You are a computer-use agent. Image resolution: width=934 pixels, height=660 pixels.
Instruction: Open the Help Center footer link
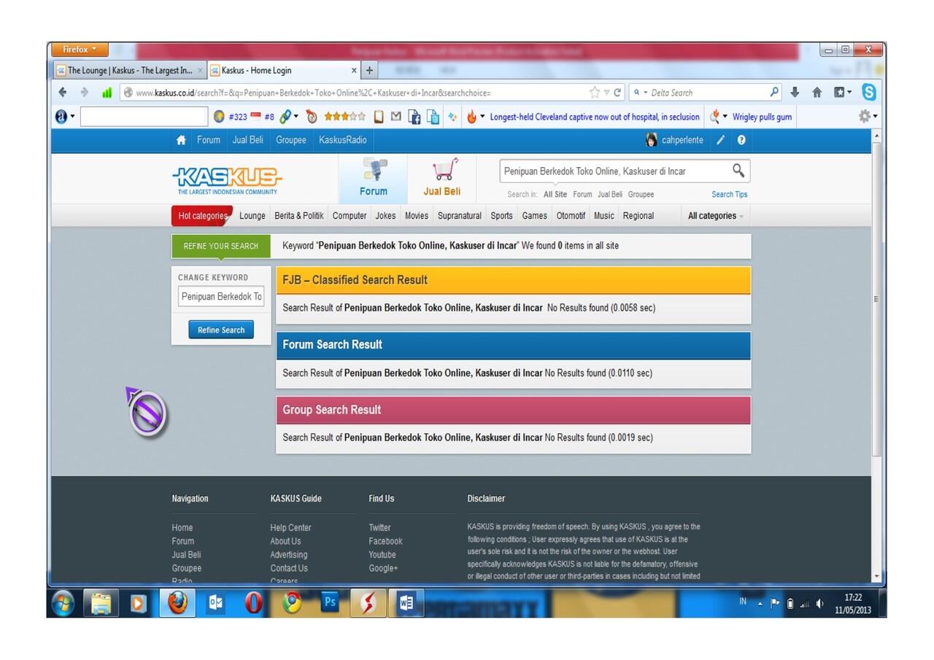pos(290,528)
